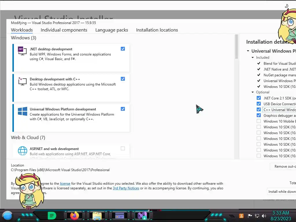
Task: Click the Visual Studio Installer taskbar icon
Action: point(142,216)
